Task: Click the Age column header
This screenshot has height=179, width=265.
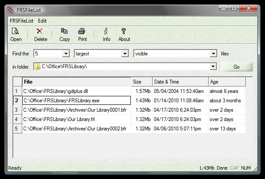Action: (x=227, y=82)
